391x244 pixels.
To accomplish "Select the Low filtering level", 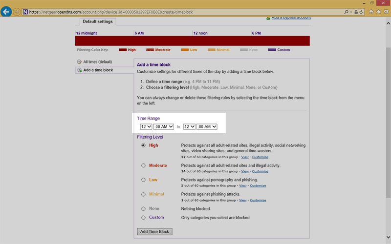I will [143, 180].
